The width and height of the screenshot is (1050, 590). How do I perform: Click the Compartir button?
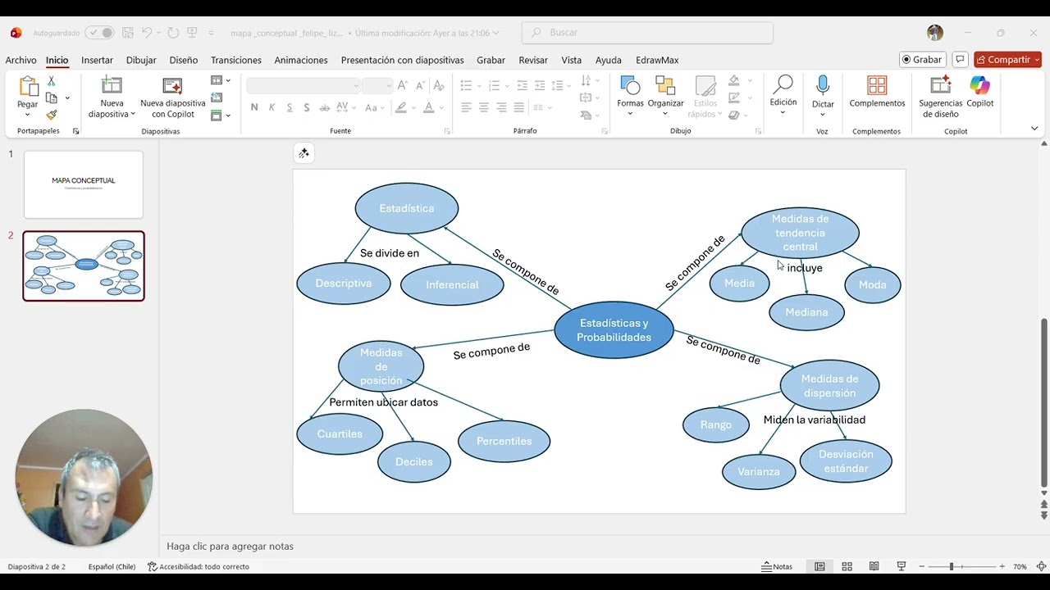tap(1002, 60)
